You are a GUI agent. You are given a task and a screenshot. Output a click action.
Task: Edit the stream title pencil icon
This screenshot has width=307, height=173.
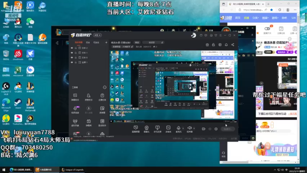click(162, 42)
